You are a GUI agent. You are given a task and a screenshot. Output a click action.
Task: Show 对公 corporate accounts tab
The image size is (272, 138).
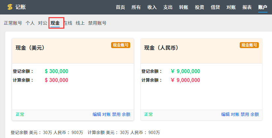coord(43,23)
